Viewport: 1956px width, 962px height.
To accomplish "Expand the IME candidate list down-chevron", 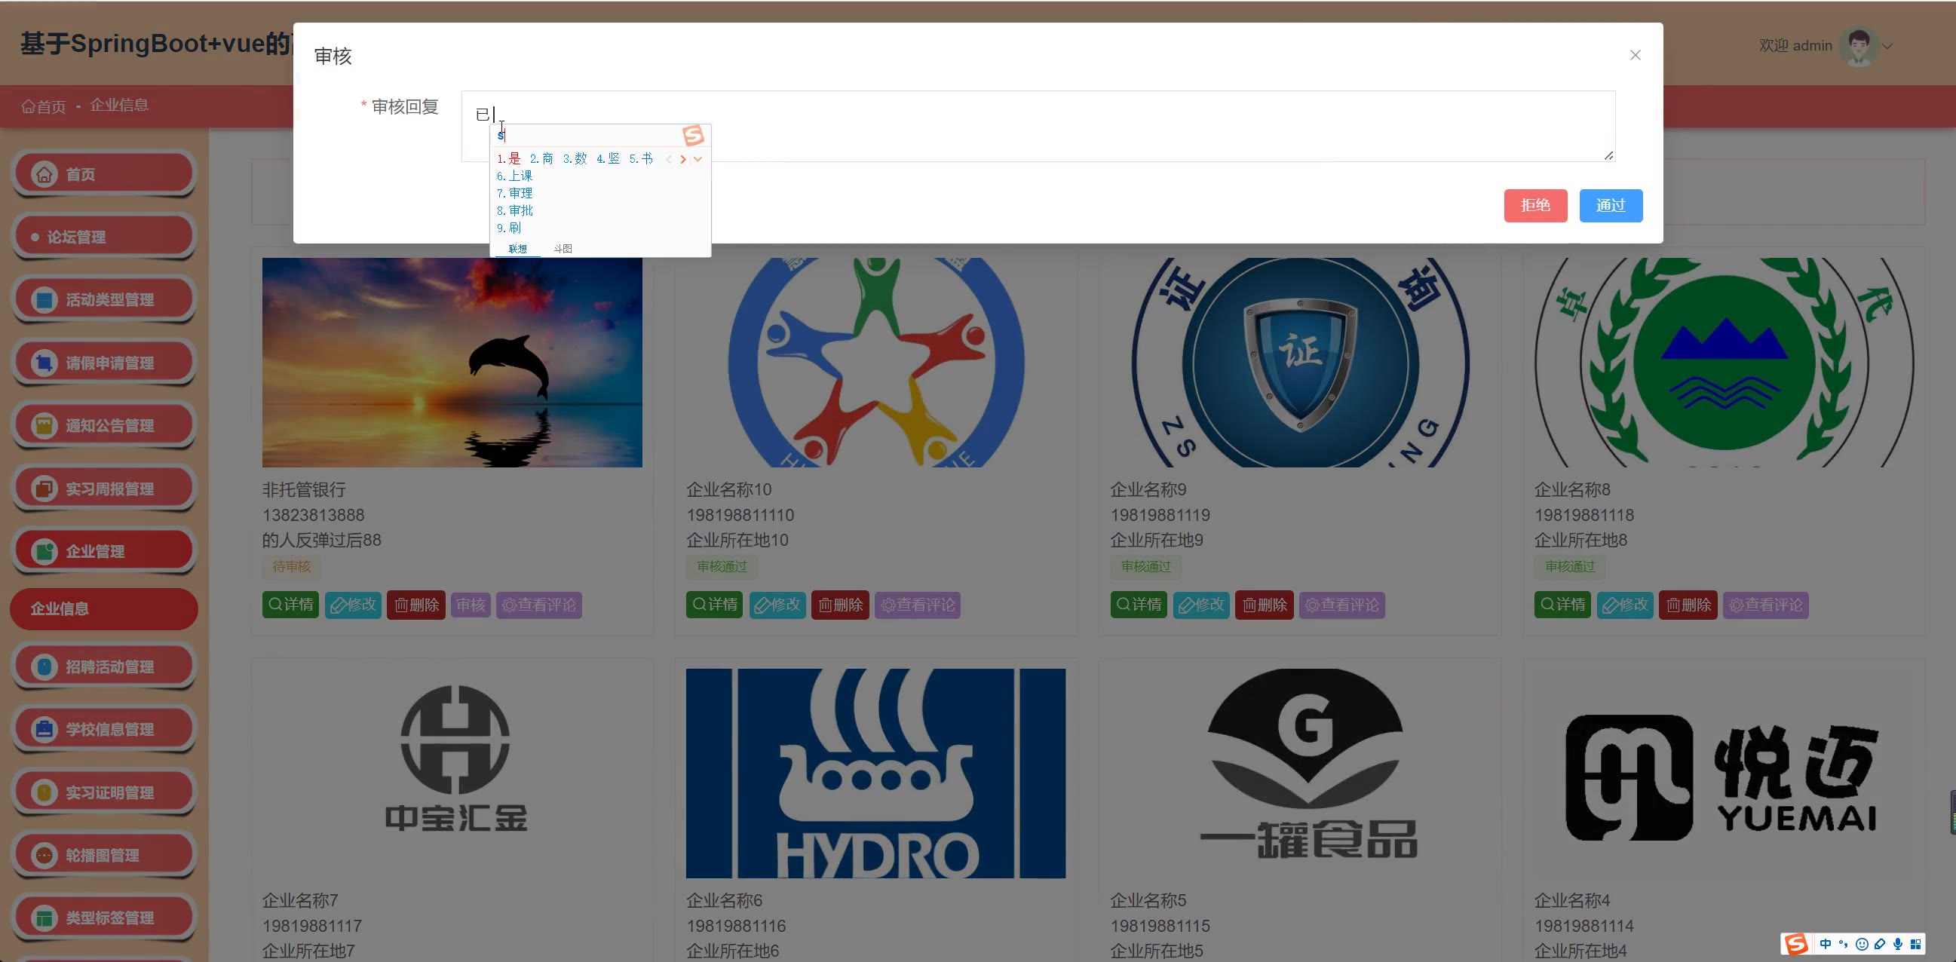I will tap(697, 159).
